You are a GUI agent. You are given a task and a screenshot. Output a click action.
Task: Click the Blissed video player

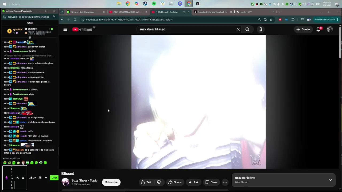click(x=199, y=102)
